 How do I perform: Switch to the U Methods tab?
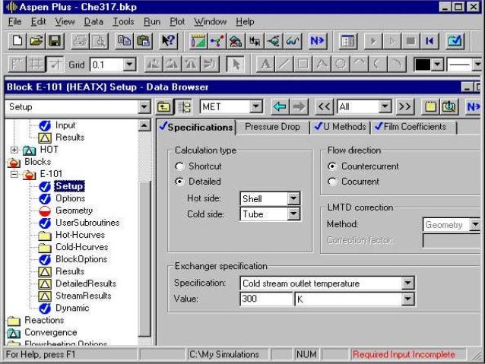[340, 127]
